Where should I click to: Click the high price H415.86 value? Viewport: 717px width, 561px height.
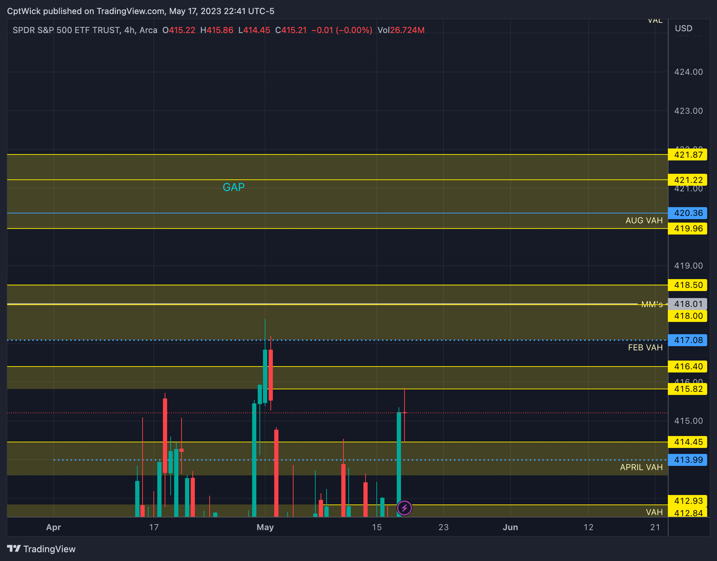tap(217, 30)
